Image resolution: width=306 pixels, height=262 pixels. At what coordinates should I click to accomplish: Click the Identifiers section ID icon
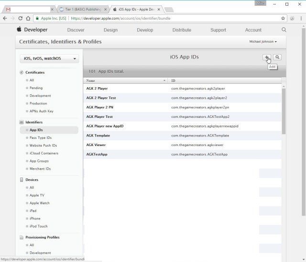(x=22, y=122)
